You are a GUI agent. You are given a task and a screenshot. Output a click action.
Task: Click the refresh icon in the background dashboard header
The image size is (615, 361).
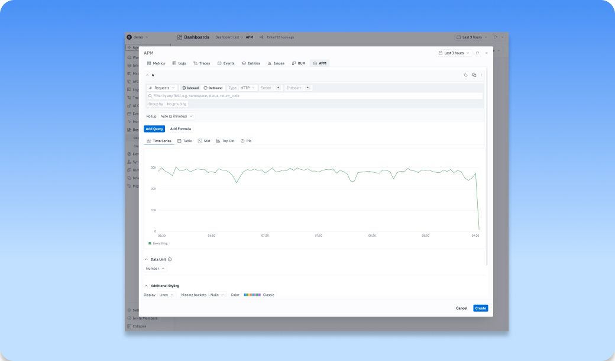pyautogui.click(x=496, y=37)
